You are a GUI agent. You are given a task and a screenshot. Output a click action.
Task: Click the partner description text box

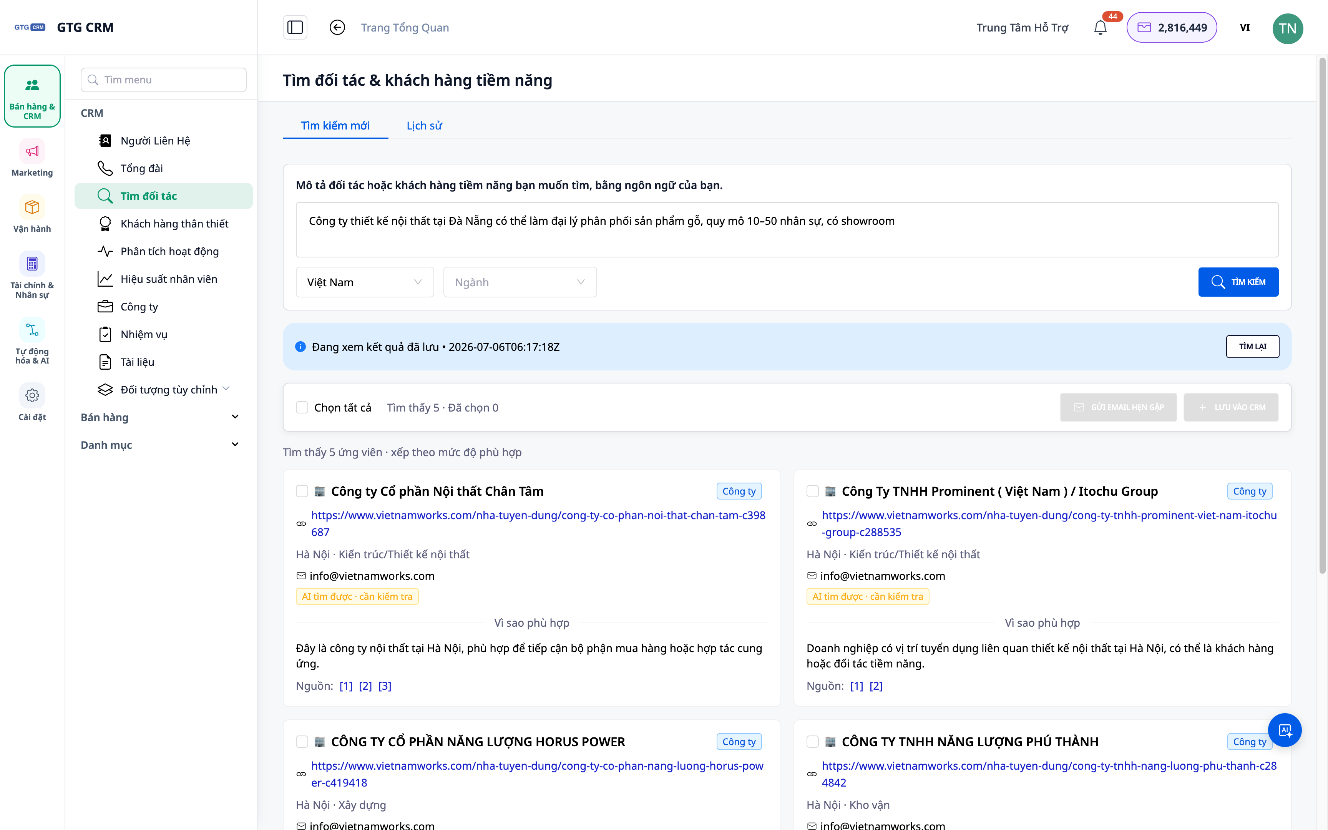pos(787,229)
